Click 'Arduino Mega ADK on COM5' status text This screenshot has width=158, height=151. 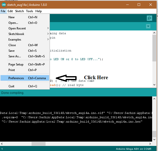pyautogui.click(x=134, y=149)
